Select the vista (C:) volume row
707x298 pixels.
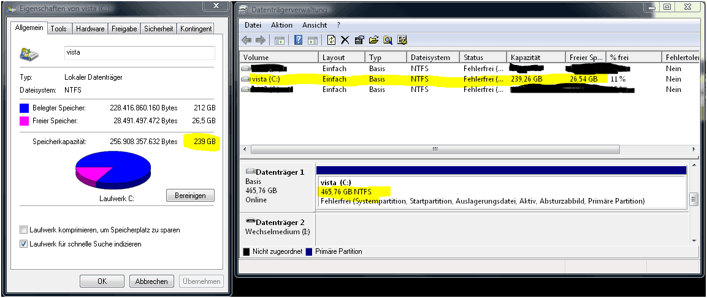(x=469, y=79)
